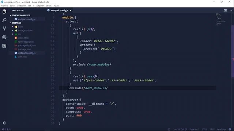Open the Source Control view icon
This screenshot has width=234, height=131.
pyautogui.click(x=4, y=28)
